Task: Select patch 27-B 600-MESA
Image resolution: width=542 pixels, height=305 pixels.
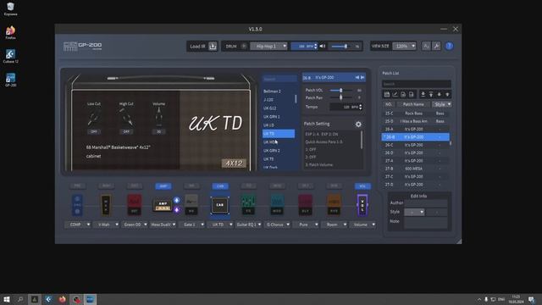Action: (x=416, y=169)
